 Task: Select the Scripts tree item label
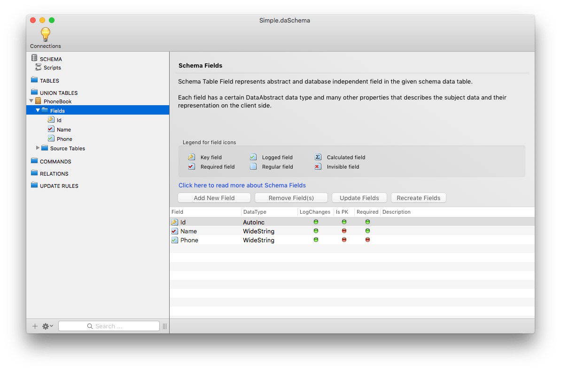click(52, 68)
